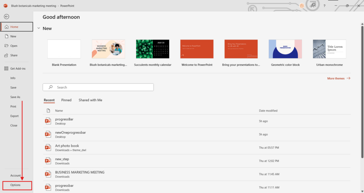This screenshot has height=193, width=364.
Task: Click the Help question mark icon
Action: (x=324, y=6)
